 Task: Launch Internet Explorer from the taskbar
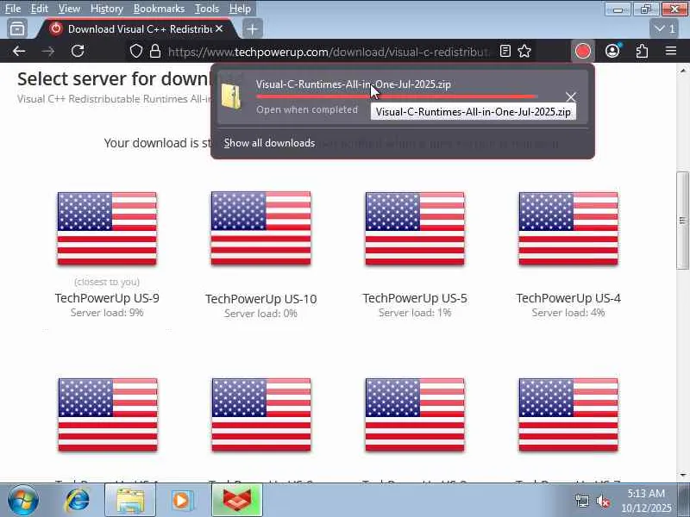click(77, 501)
